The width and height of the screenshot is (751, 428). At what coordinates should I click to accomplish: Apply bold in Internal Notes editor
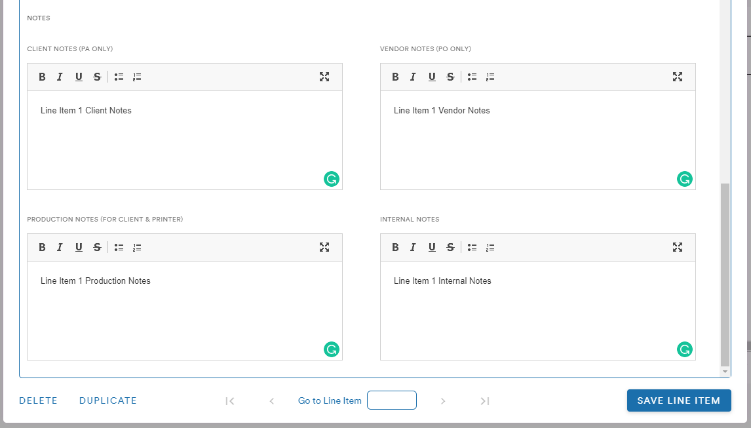coord(395,247)
